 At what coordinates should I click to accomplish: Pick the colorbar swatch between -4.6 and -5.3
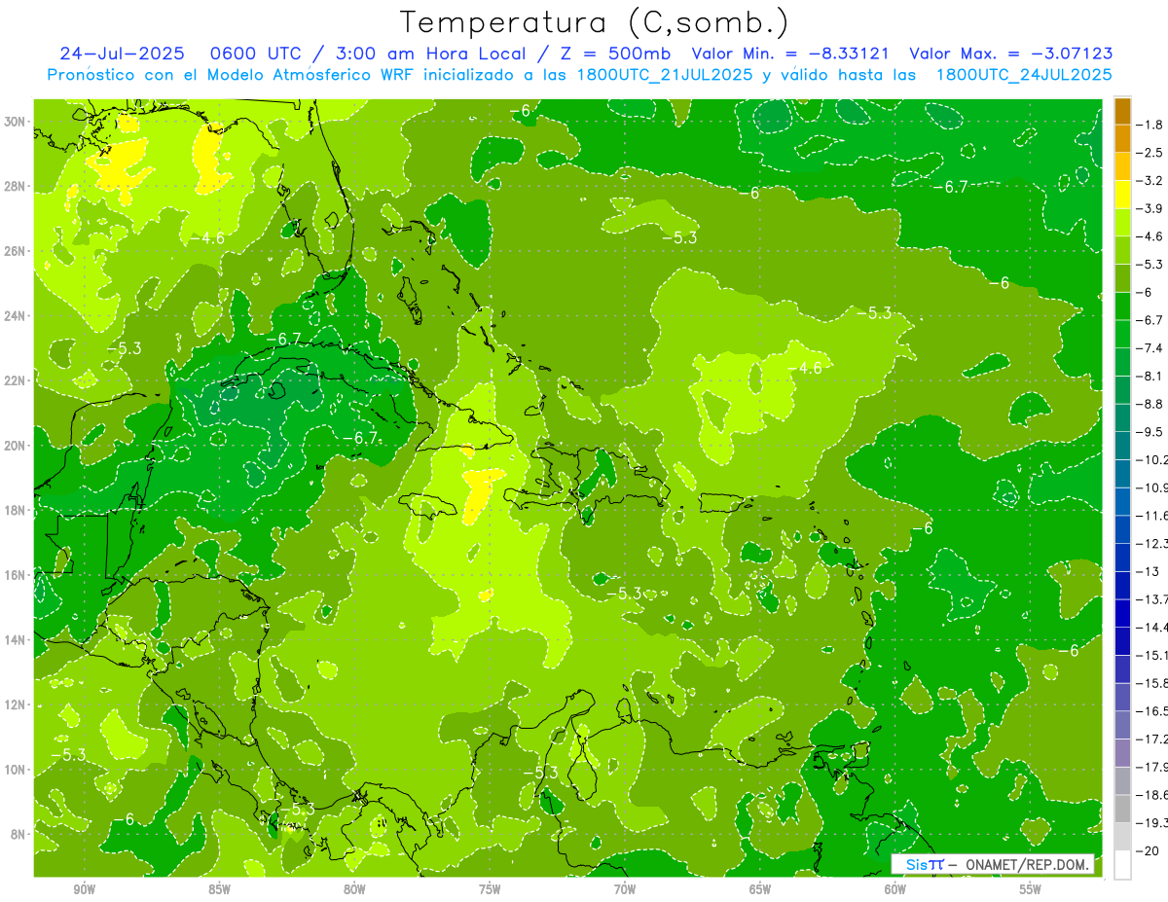1122,250
